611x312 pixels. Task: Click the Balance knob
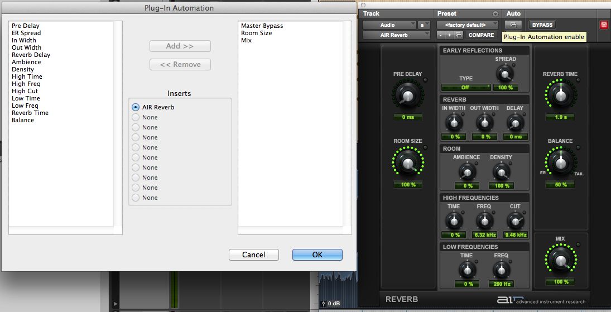coord(561,163)
